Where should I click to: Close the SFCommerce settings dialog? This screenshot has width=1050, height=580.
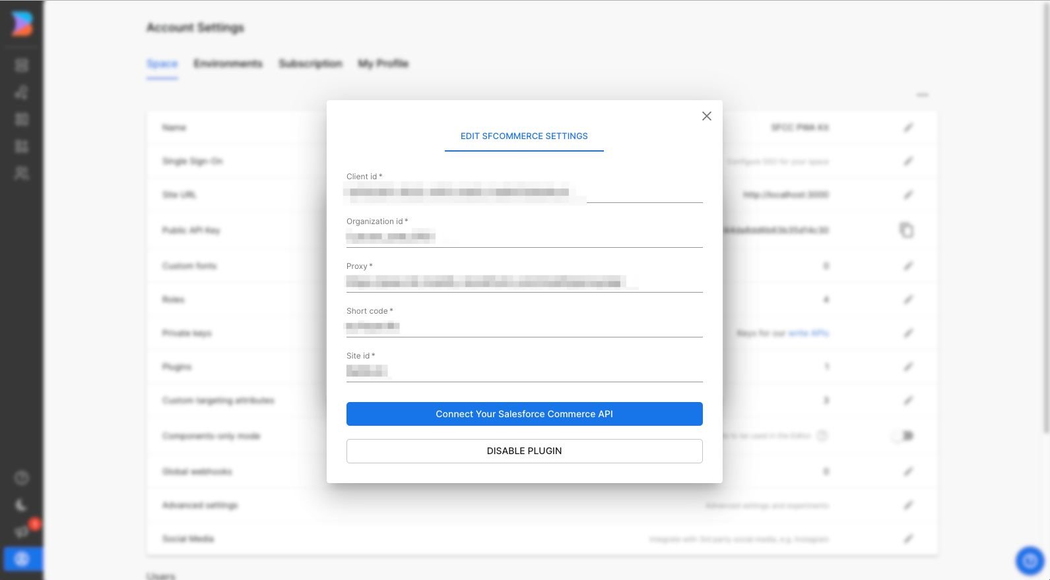pos(706,116)
